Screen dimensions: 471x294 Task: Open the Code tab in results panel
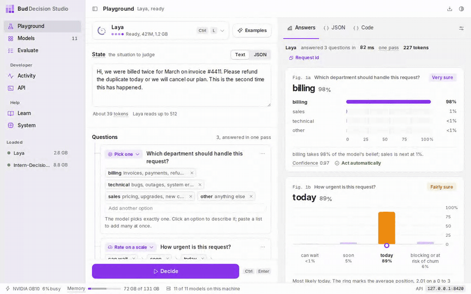point(363,28)
